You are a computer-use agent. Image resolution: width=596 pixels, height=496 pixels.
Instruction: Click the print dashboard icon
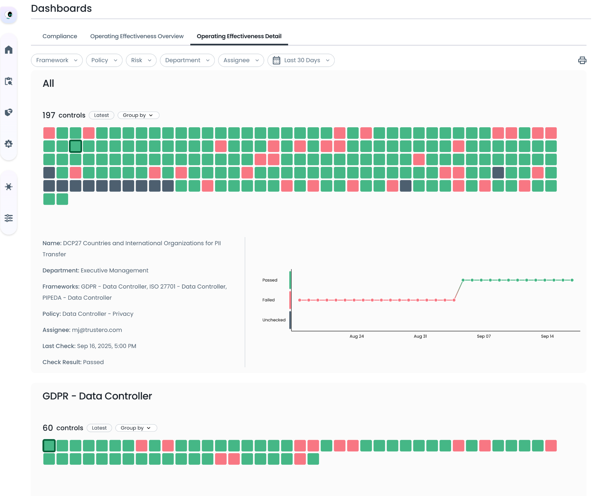point(582,60)
